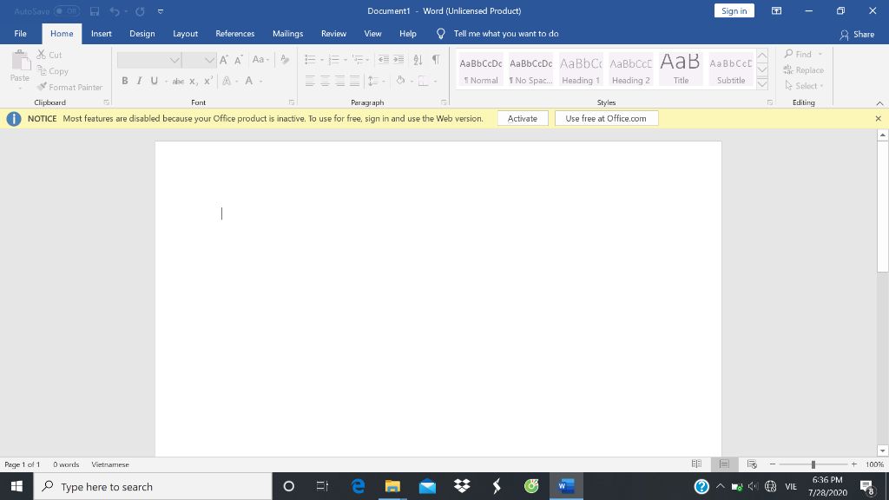The height and width of the screenshot is (500, 889).
Task: Open Ribbon Display Options
Action: [x=776, y=10]
